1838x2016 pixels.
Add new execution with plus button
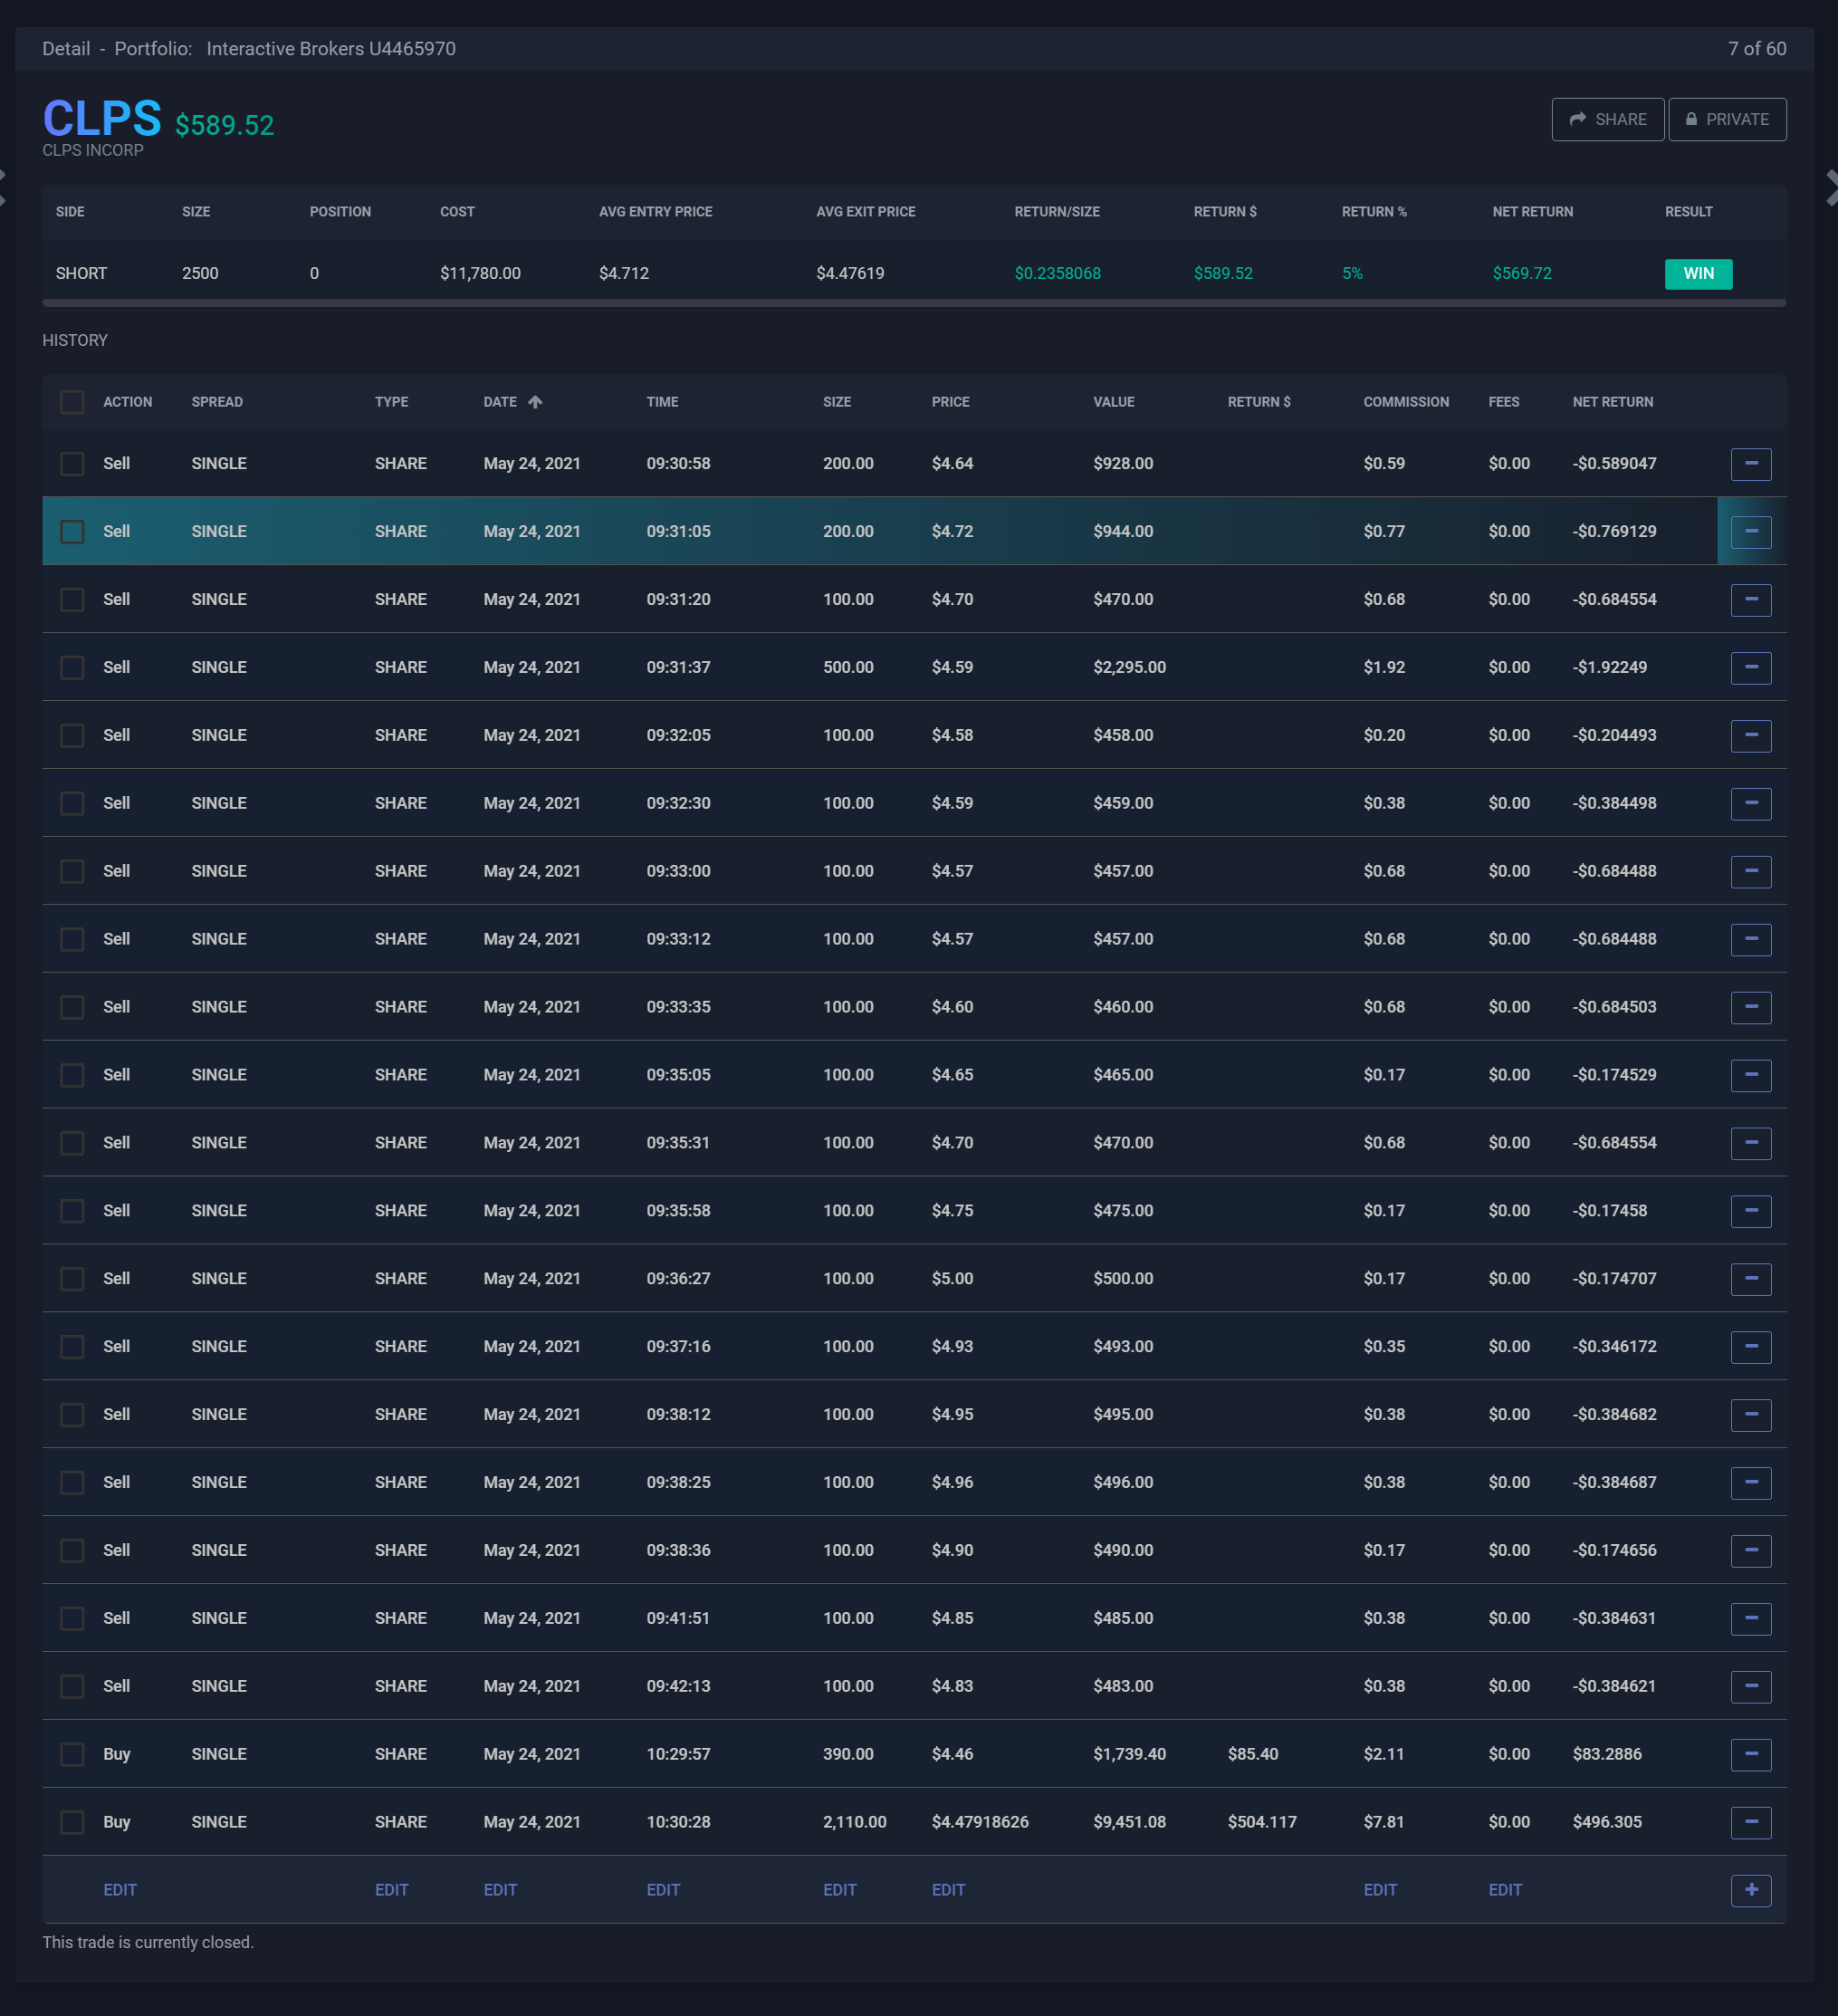point(1750,1890)
